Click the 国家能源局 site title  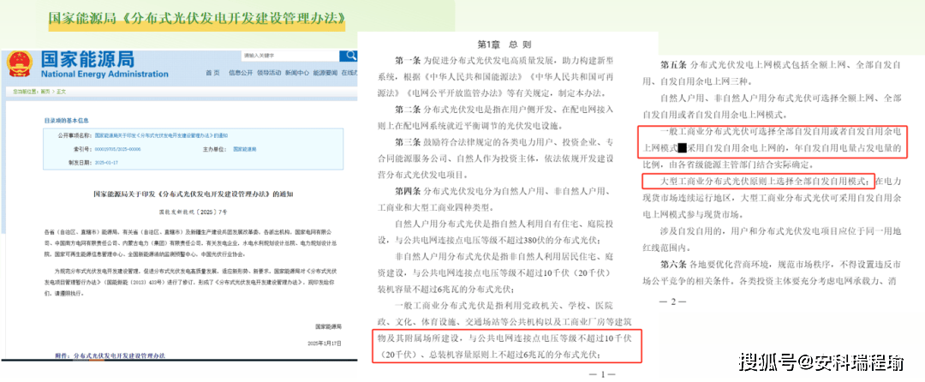click(x=88, y=59)
